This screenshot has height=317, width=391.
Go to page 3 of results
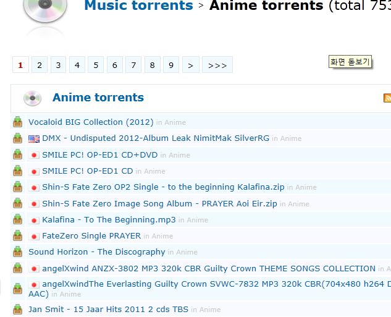click(58, 65)
